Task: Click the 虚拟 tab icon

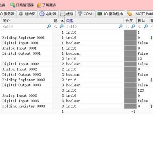Action: (x=63, y=14)
